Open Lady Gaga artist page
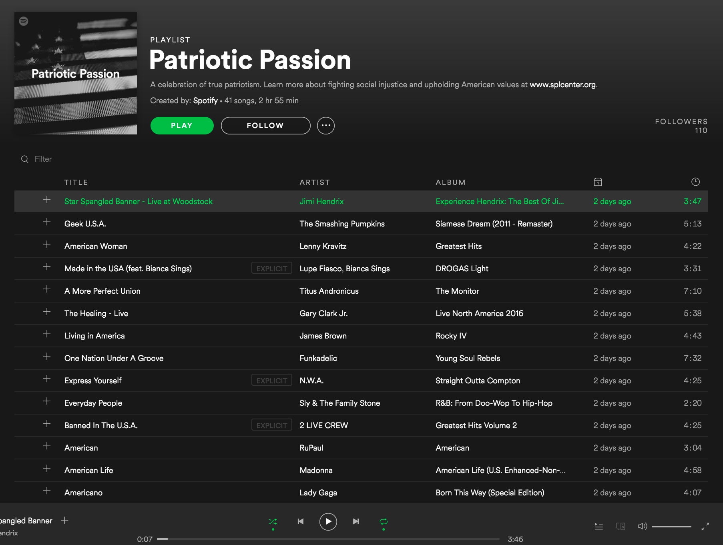The height and width of the screenshot is (545, 723). tap(318, 493)
